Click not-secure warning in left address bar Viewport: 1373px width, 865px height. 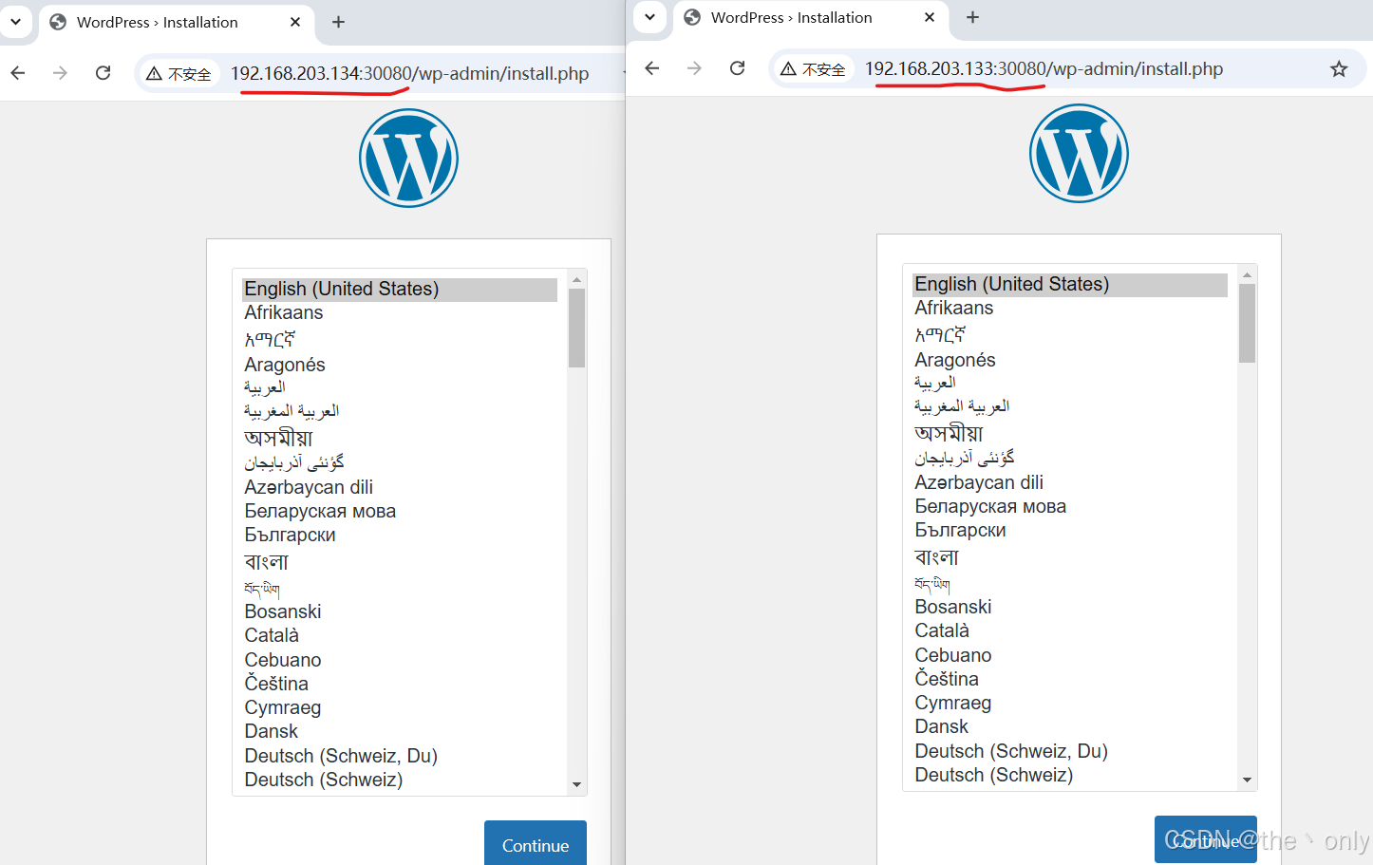179,74
